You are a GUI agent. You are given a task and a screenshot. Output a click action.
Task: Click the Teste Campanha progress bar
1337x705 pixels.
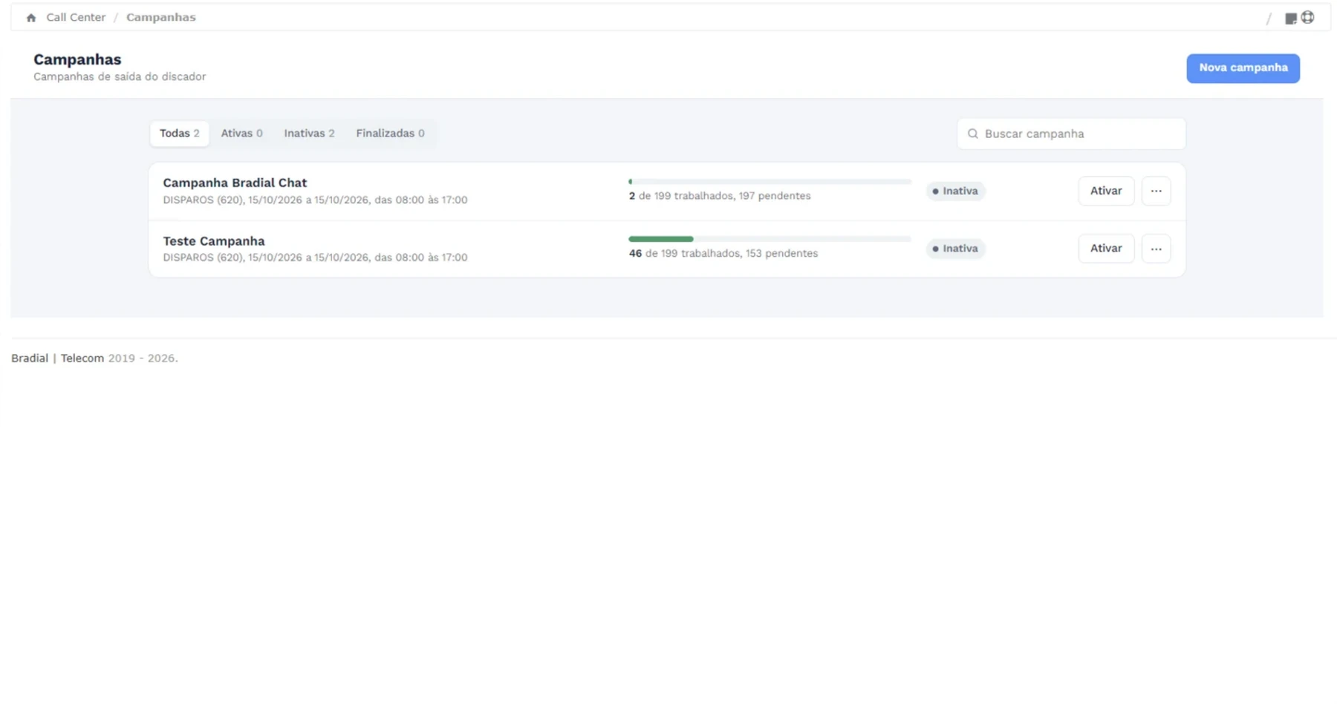click(x=770, y=239)
